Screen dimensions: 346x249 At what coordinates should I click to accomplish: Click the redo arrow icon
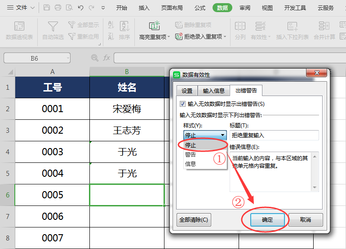(92, 8)
